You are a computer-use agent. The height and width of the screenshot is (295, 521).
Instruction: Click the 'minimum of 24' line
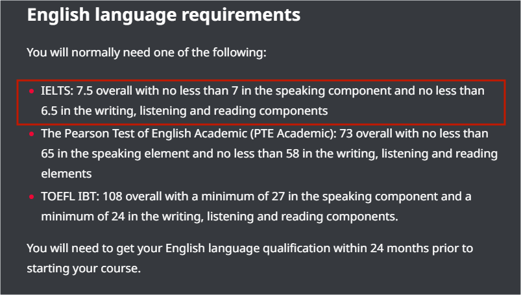click(x=219, y=217)
